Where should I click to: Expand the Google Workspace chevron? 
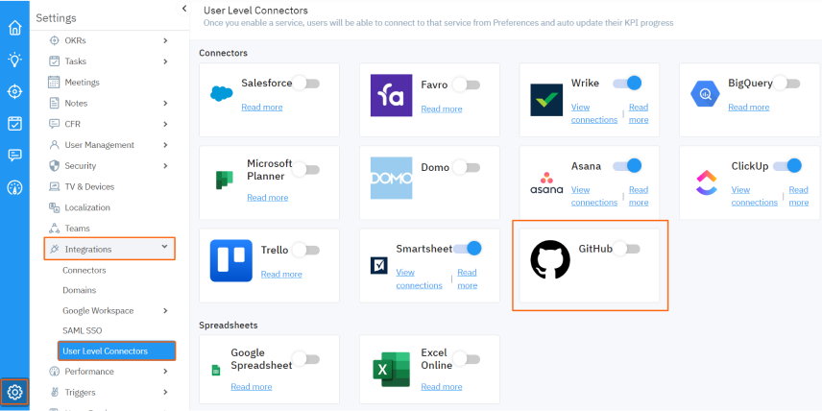click(x=165, y=311)
